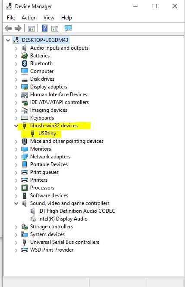Collapse the DESKTOP-U0GDM43 root node
185x287 pixels.
(x=8, y=40)
